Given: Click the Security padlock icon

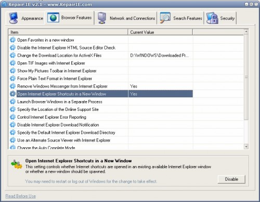Looking at the screenshot, I should click(212, 18).
